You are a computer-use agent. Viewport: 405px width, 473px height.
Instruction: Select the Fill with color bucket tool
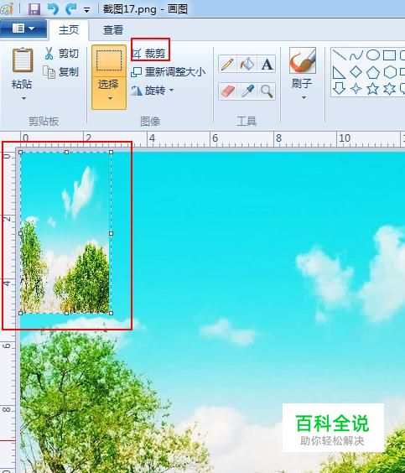coord(247,64)
